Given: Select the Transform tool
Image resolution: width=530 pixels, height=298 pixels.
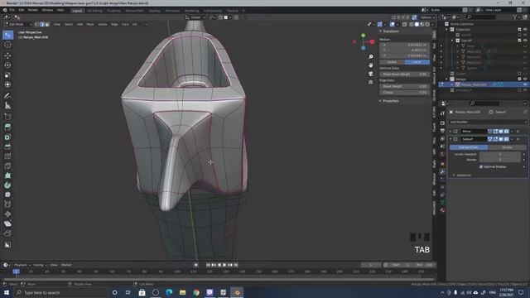Looking at the screenshot, I should click(7, 84).
